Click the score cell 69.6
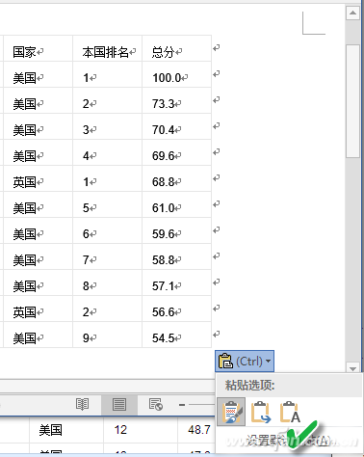This screenshot has width=364, height=457. click(x=177, y=152)
